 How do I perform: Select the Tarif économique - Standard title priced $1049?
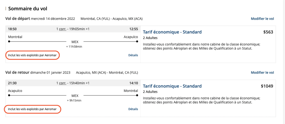(172, 86)
